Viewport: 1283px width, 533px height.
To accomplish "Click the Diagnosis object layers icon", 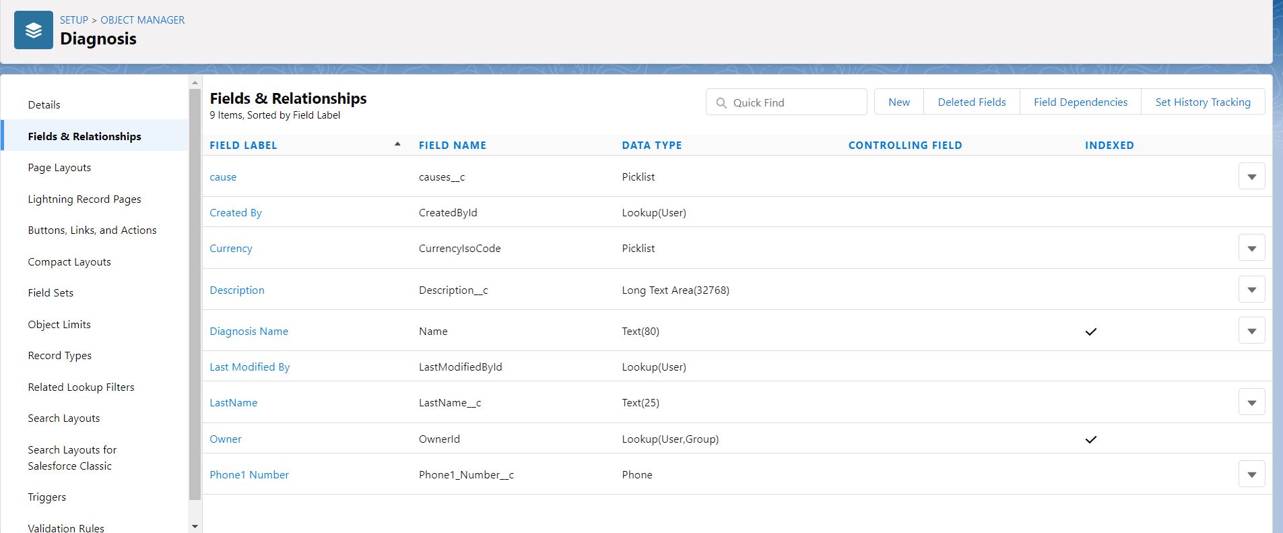I will (x=34, y=30).
